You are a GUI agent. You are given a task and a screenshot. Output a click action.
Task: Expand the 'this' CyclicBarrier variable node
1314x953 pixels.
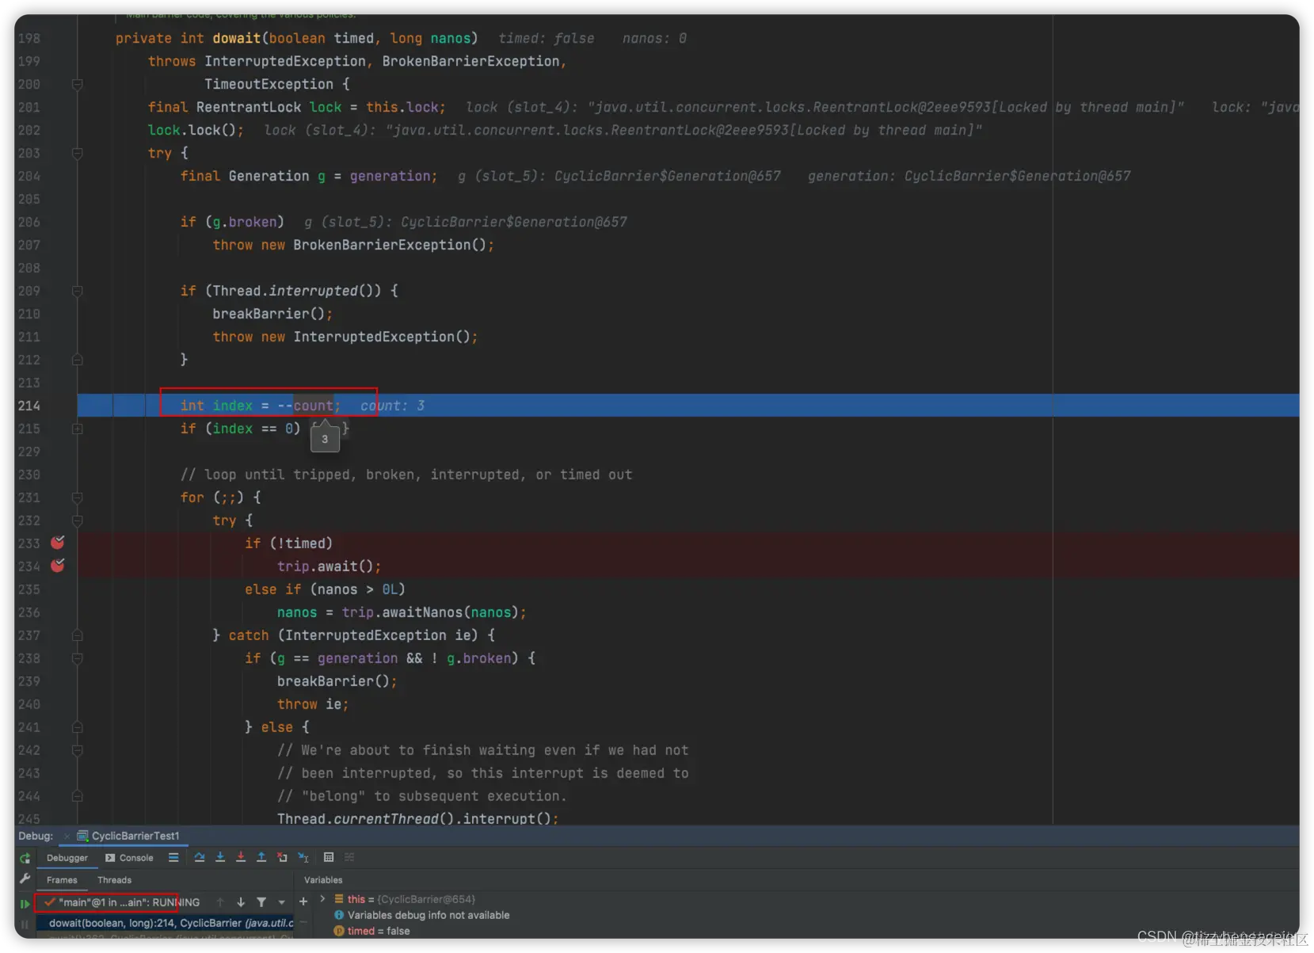[x=322, y=899]
